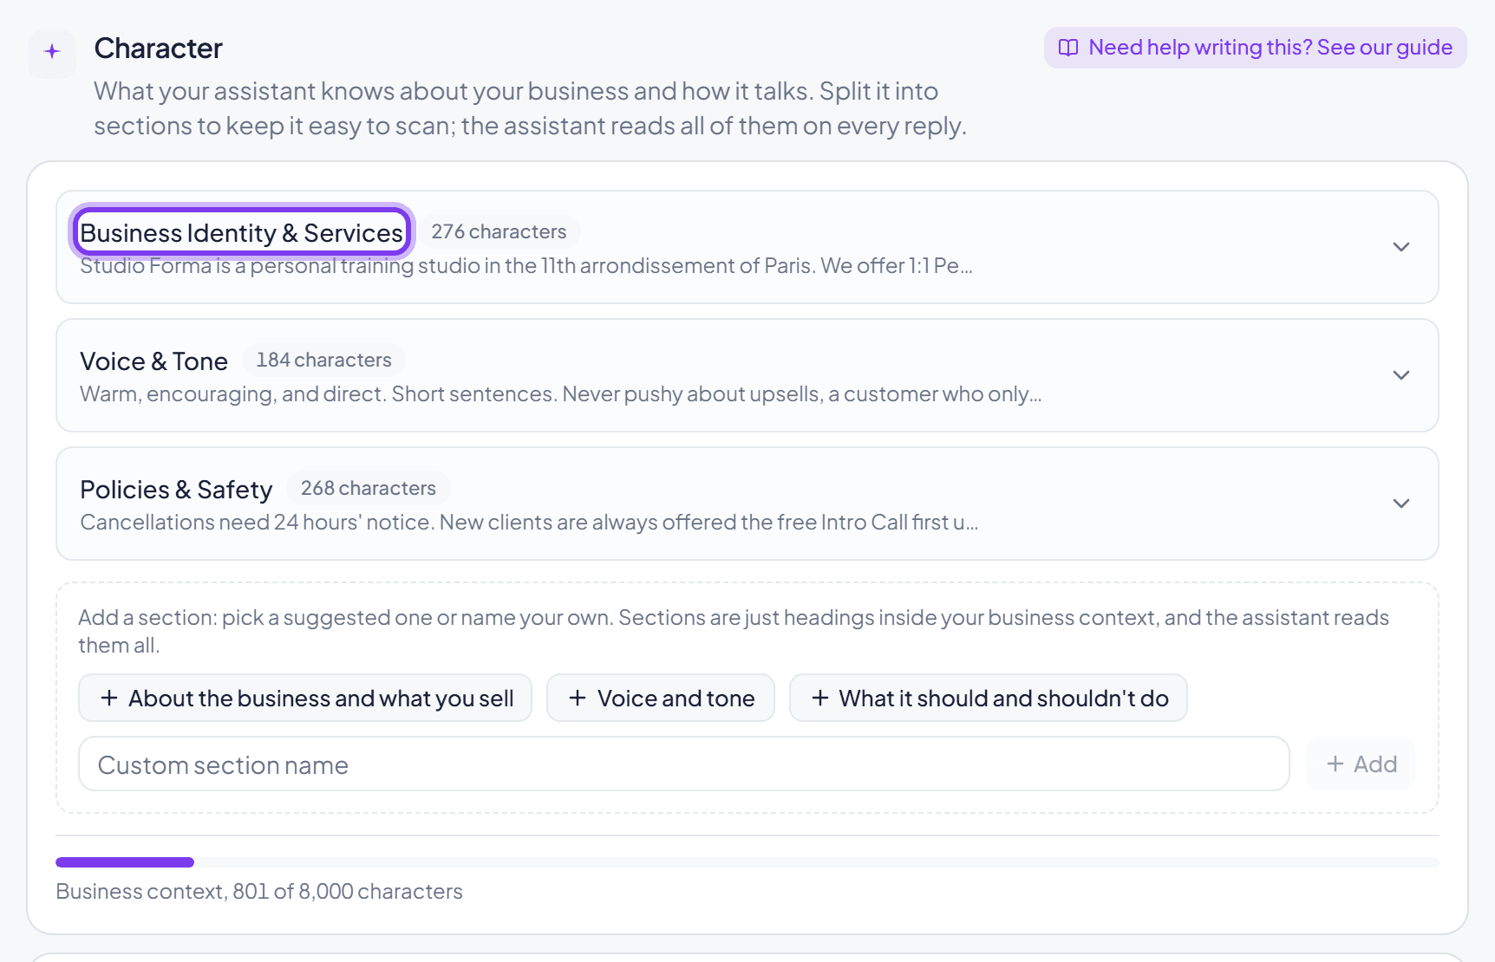Click the book icon in the guide link
1495x962 pixels.
coord(1068,48)
